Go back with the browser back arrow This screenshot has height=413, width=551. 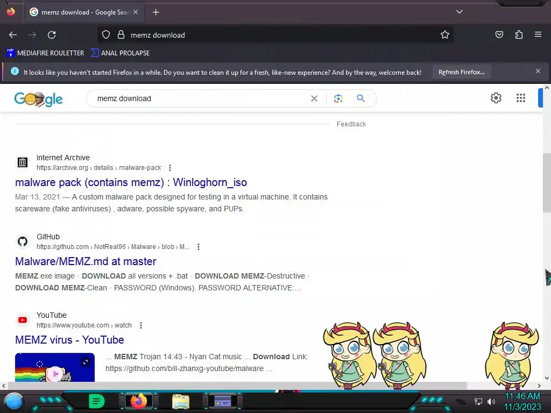pyautogui.click(x=13, y=35)
